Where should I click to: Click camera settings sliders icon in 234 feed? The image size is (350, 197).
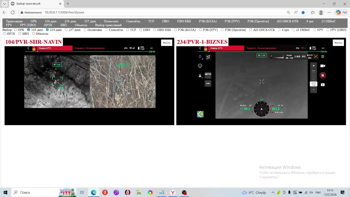pos(323,57)
